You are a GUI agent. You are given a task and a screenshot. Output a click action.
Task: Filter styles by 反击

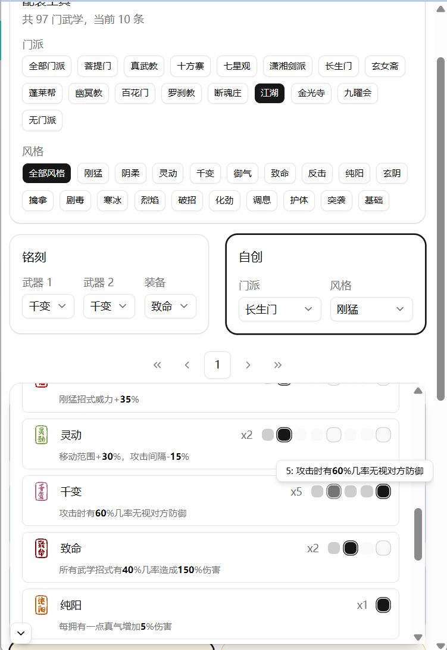coord(317,174)
